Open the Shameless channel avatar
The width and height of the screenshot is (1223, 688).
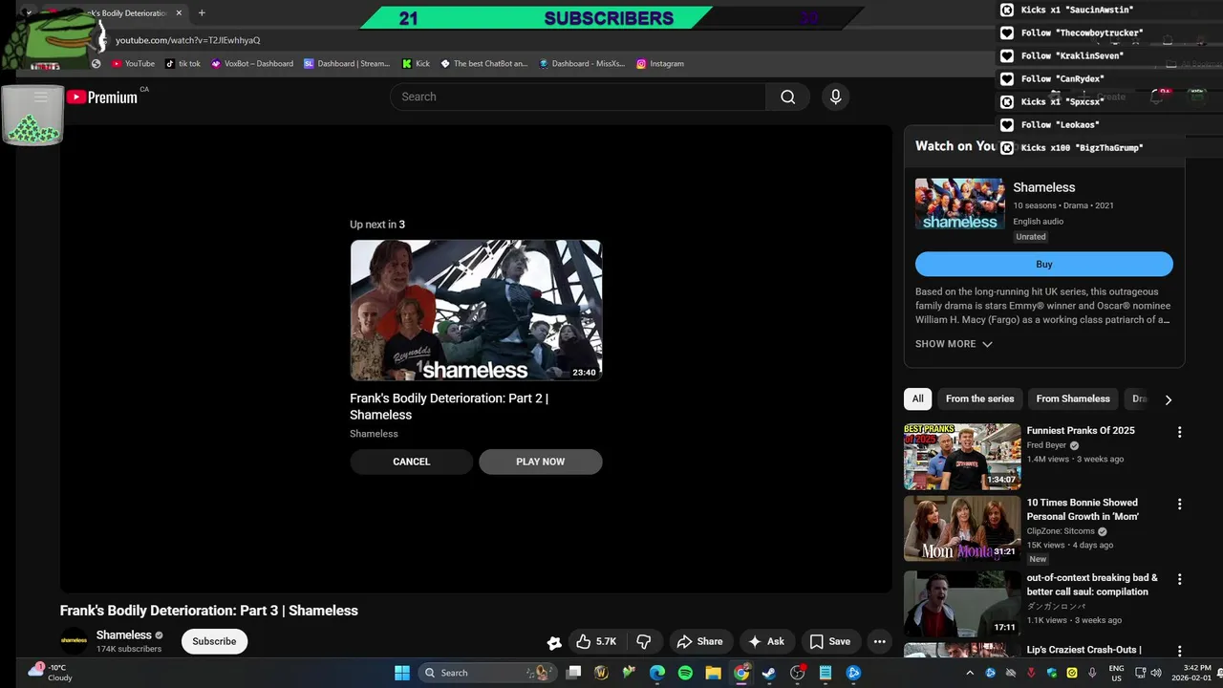[x=75, y=641]
